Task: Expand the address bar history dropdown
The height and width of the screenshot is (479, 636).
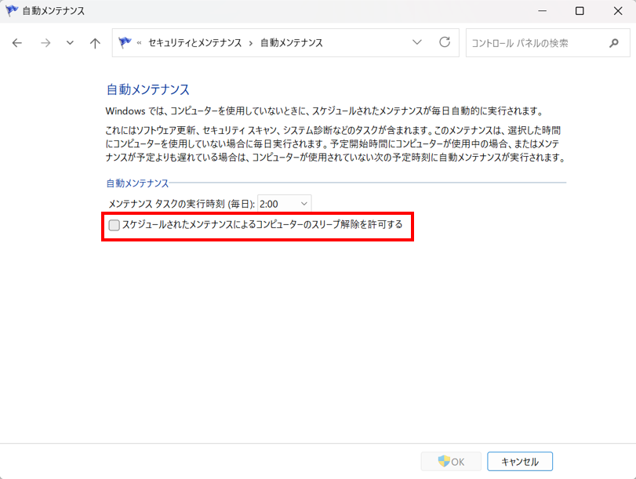Action: (417, 43)
